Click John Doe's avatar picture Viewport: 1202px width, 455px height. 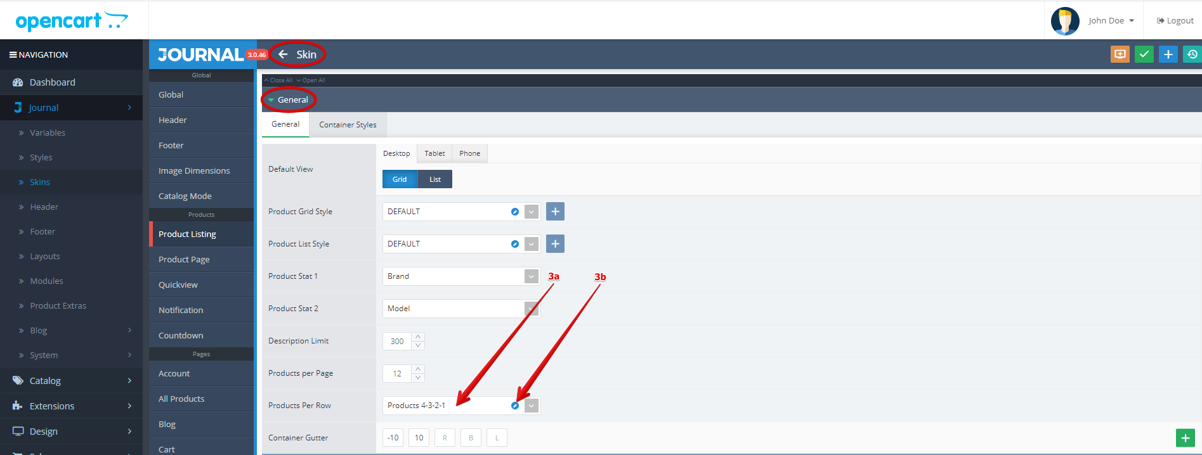(1065, 21)
